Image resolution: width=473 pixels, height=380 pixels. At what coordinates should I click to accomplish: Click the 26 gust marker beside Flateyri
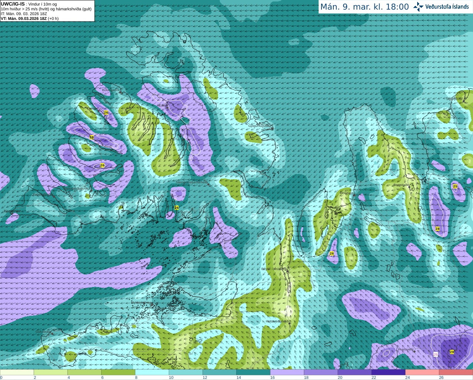click(x=106, y=113)
